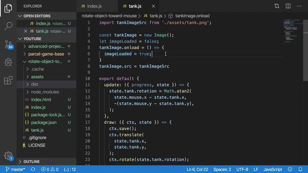Click the code minimap preview
This screenshot has width=308, height=173.
coord(293,31)
